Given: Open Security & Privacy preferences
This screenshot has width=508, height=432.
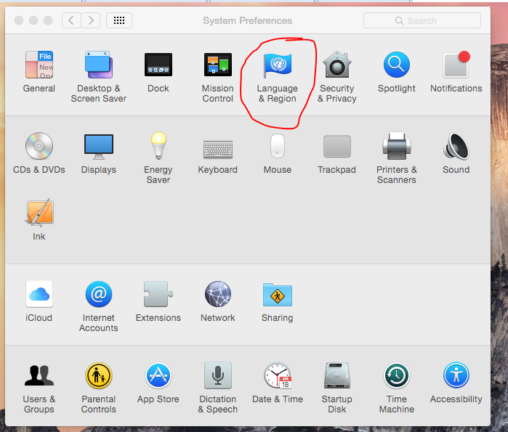Looking at the screenshot, I should click(x=337, y=65).
